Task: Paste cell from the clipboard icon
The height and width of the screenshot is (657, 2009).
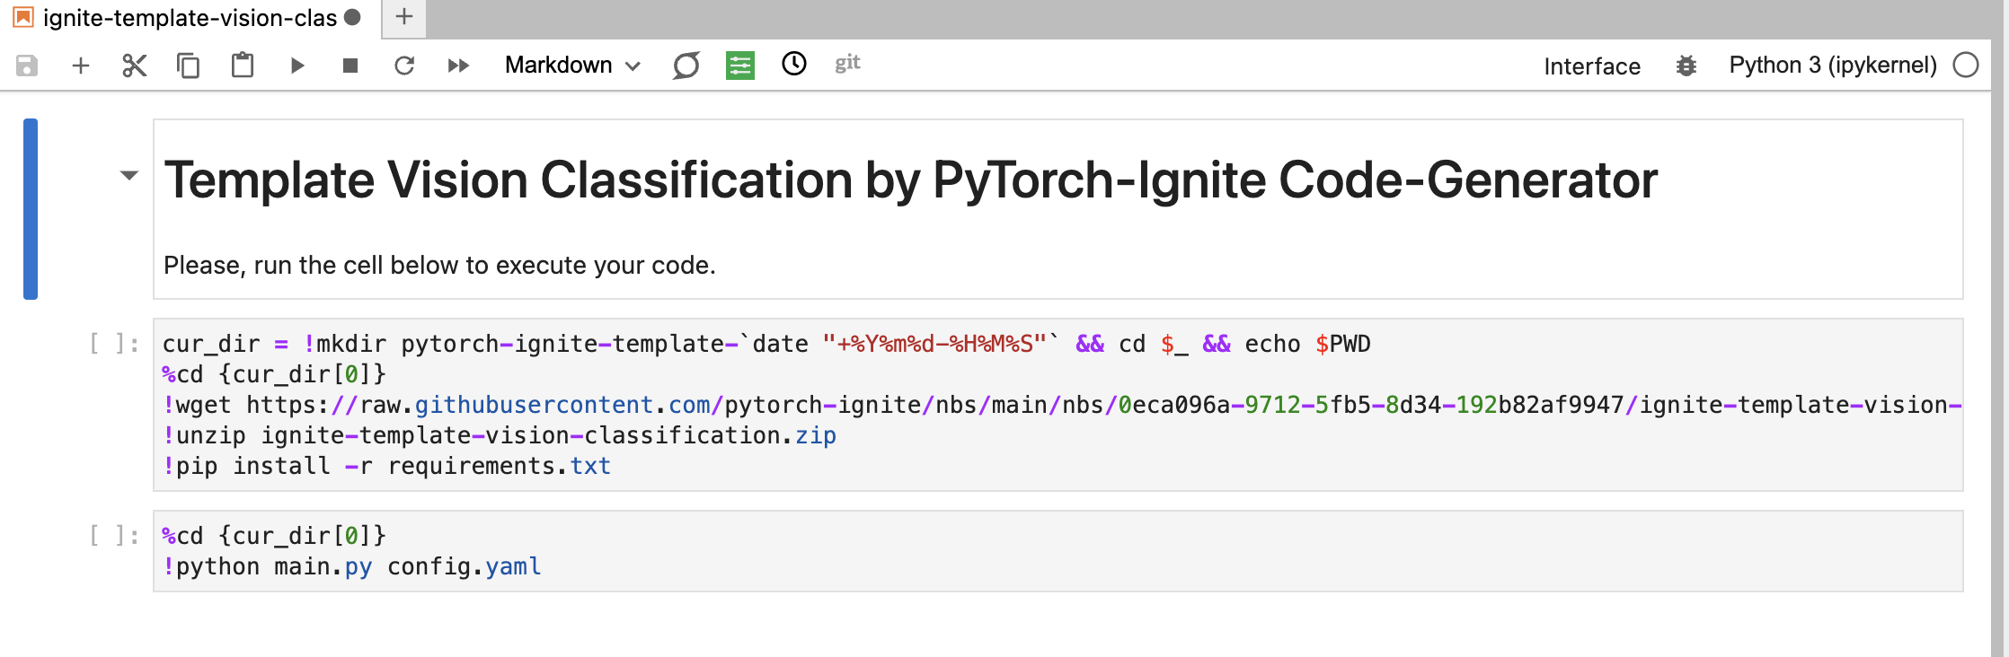Action: tap(243, 66)
